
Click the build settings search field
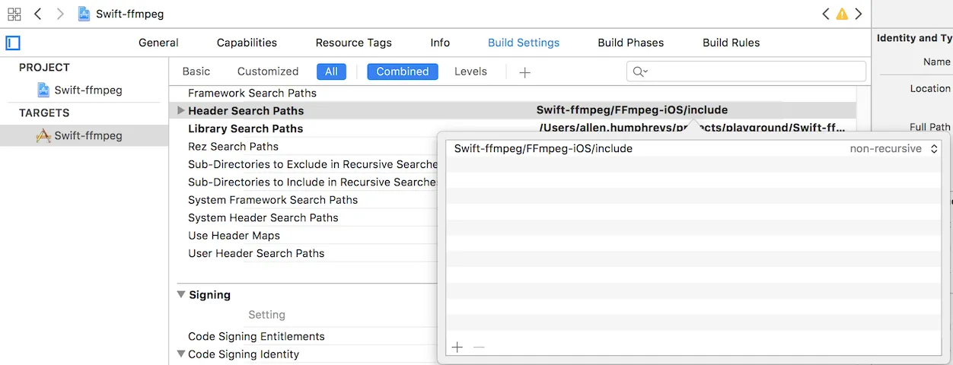coord(754,71)
